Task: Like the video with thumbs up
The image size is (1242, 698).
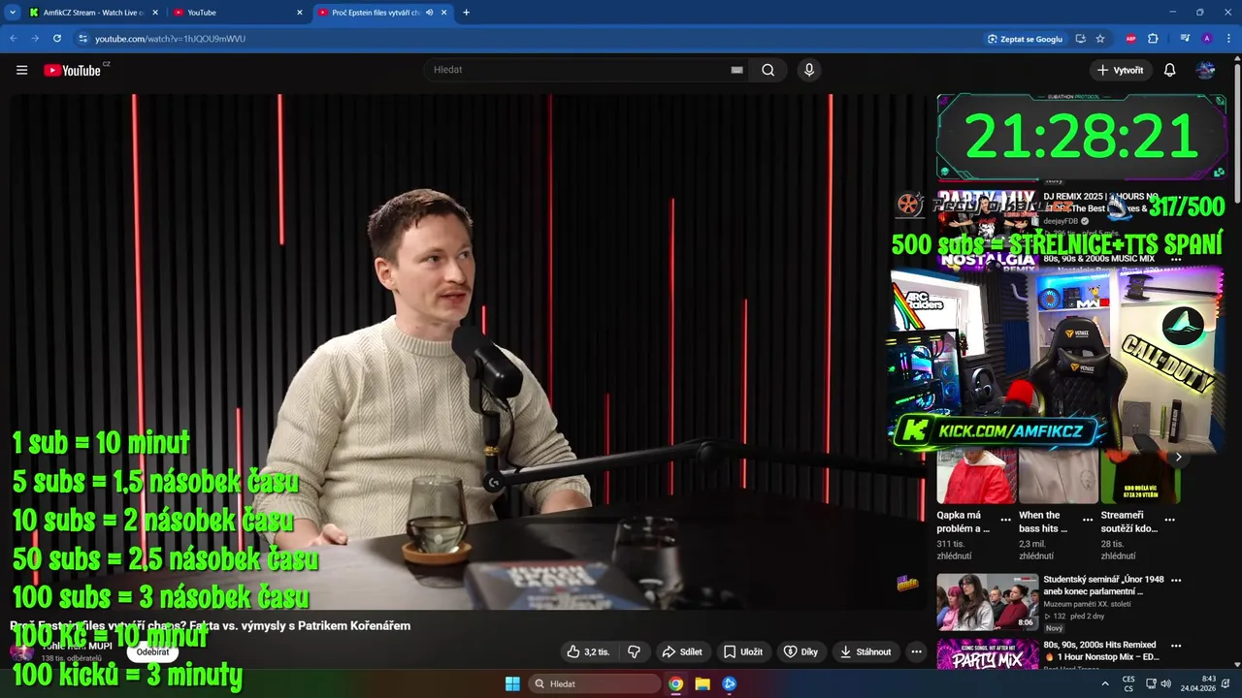Action: click(x=589, y=652)
